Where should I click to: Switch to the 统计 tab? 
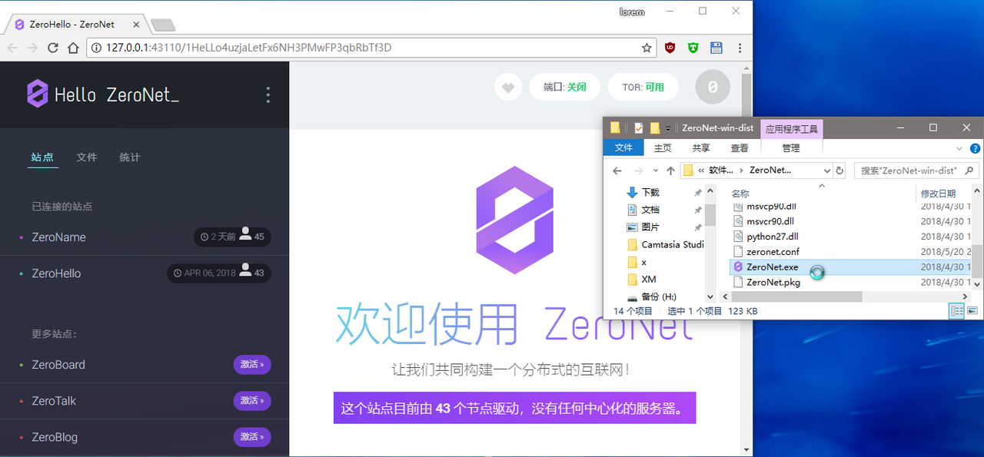(130, 157)
